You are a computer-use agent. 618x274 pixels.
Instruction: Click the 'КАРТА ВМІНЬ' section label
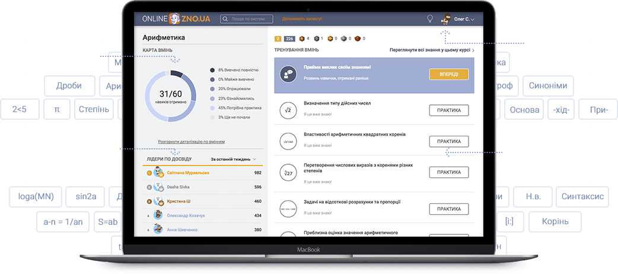click(157, 50)
